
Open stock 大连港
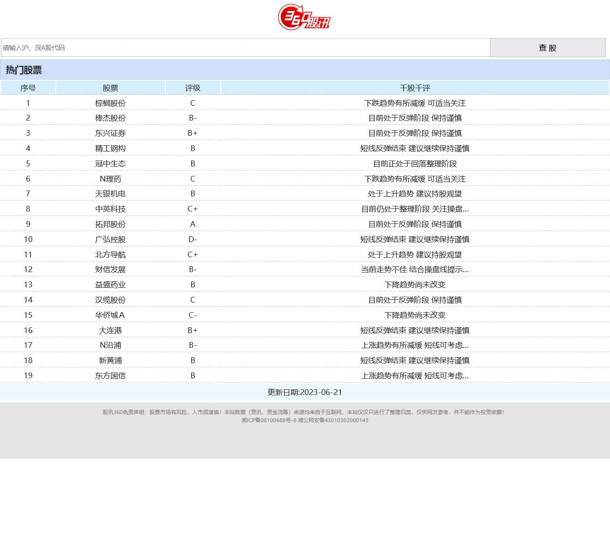pyautogui.click(x=110, y=330)
